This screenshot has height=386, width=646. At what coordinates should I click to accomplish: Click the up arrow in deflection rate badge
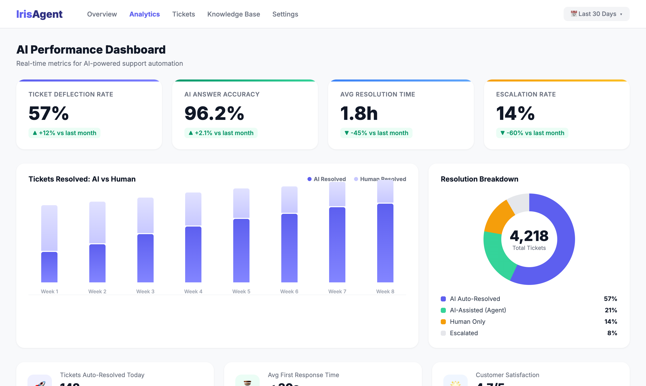pyautogui.click(x=35, y=133)
